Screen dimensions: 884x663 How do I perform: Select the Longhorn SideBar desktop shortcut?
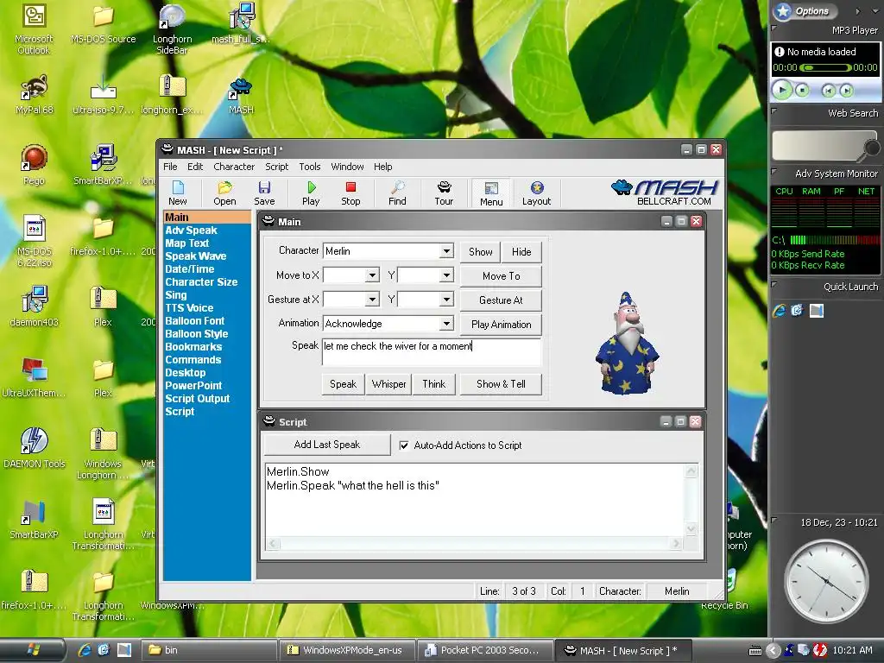(x=172, y=28)
